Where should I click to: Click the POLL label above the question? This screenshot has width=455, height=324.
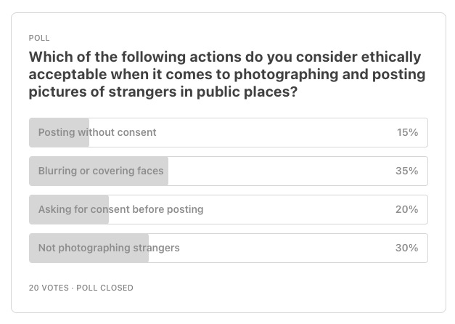[x=39, y=38]
